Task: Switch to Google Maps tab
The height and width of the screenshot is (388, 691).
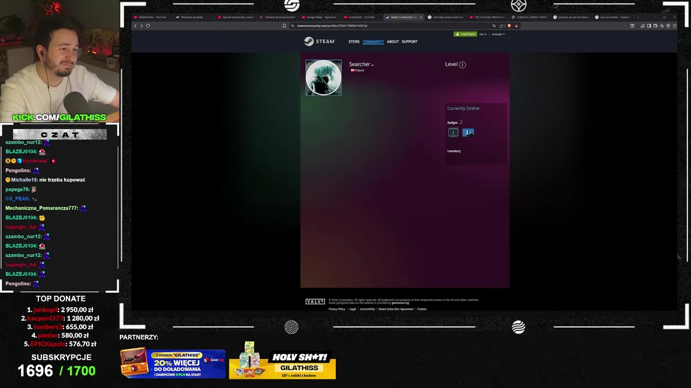Action: coord(320,17)
